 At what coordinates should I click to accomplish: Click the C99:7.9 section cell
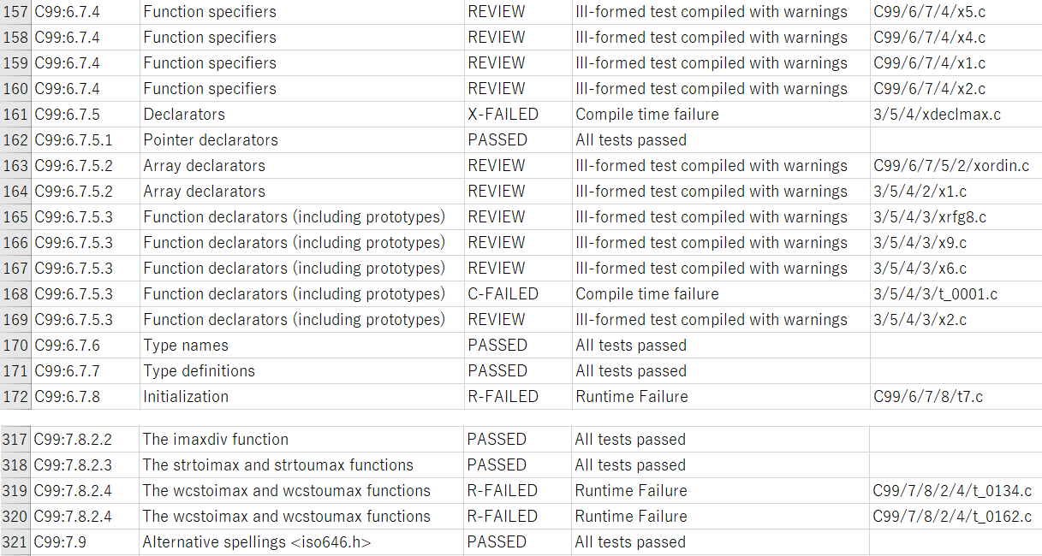[60, 542]
